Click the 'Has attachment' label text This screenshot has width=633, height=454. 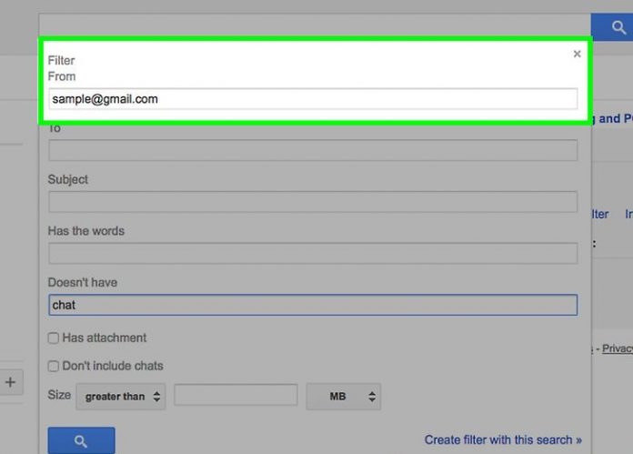(x=104, y=338)
